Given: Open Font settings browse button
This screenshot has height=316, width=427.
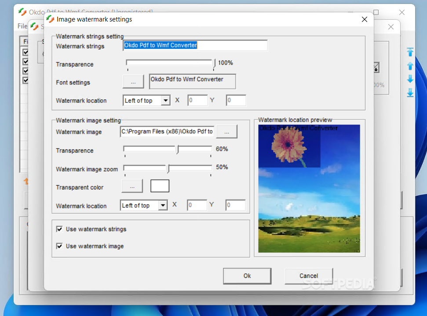Looking at the screenshot, I should point(133,82).
